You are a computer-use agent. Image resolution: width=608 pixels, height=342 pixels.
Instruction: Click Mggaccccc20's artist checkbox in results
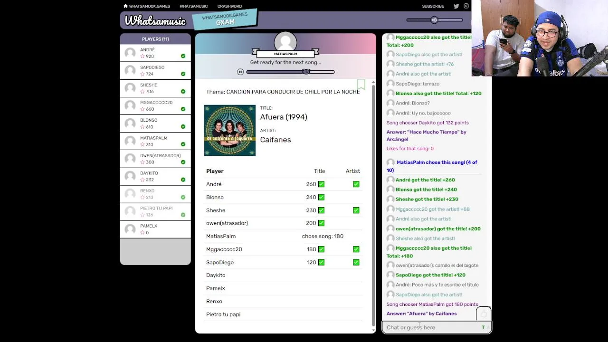[x=356, y=249]
